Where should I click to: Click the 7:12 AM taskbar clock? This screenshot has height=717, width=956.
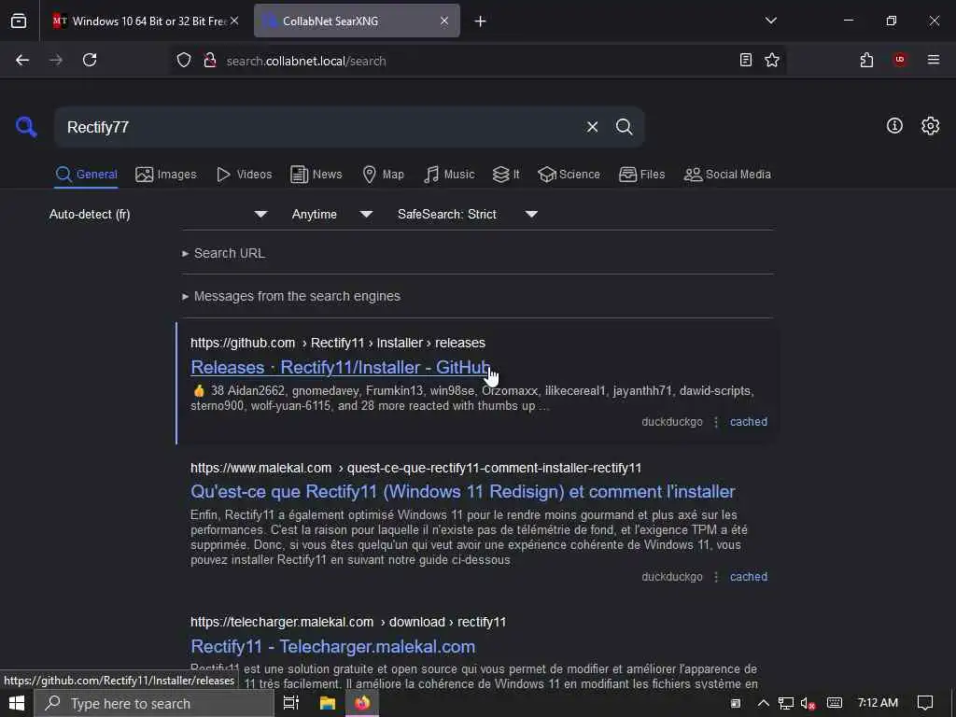coord(878,703)
